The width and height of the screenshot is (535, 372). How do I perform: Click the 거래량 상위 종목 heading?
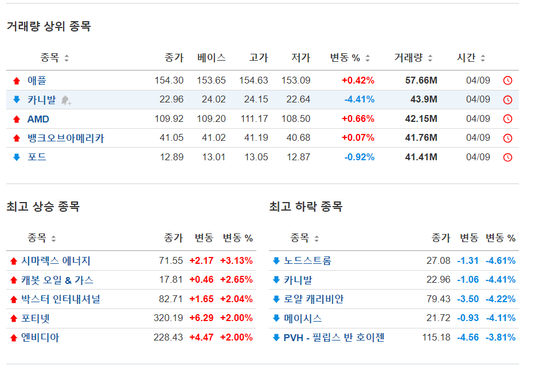pyautogui.click(x=49, y=26)
